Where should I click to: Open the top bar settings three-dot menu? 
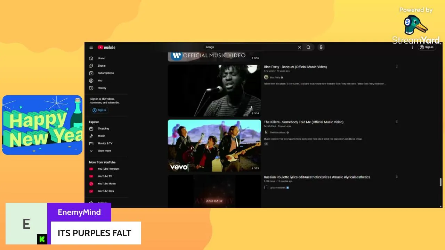413,47
